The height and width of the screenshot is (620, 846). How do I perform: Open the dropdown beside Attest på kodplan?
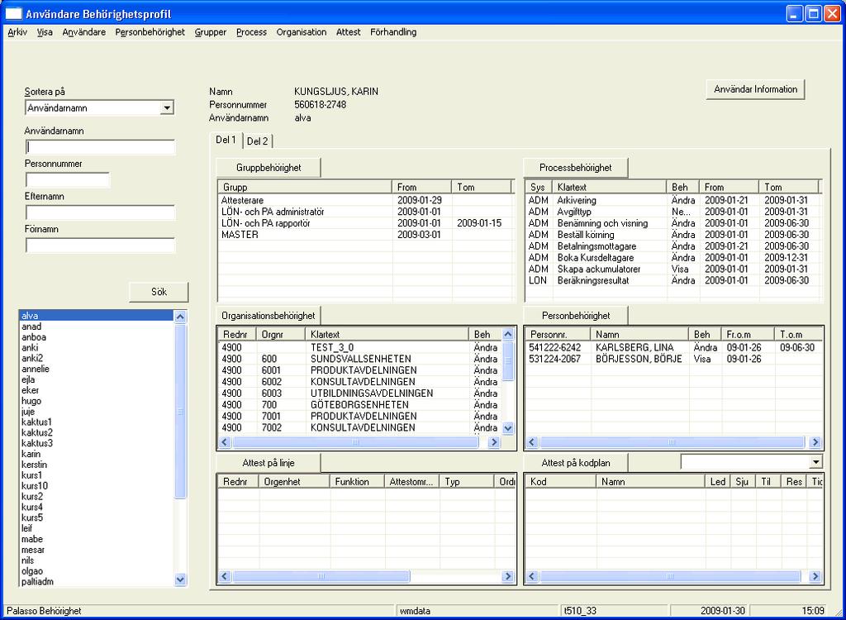pos(815,462)
